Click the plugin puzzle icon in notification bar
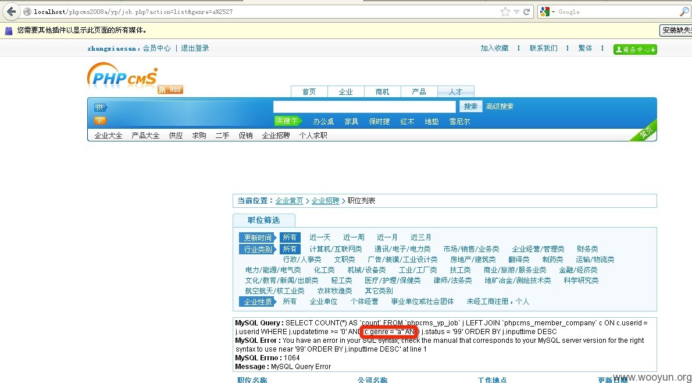Screen dimensions: 692x383 (8, 30)
